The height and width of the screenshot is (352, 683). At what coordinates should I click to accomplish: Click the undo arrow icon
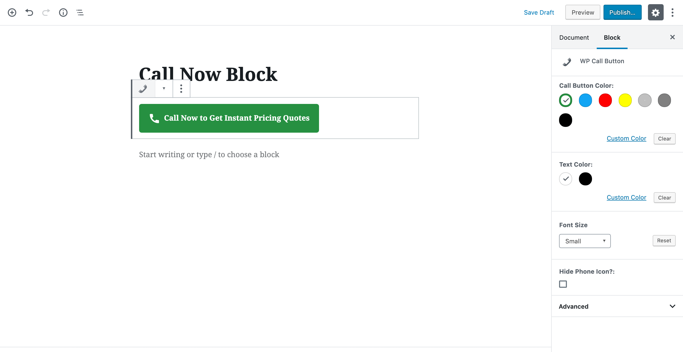click(29, 12)
